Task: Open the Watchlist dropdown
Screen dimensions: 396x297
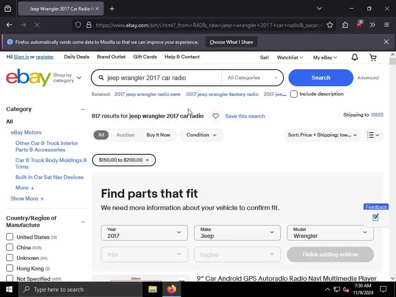Action: click(290, 57)
